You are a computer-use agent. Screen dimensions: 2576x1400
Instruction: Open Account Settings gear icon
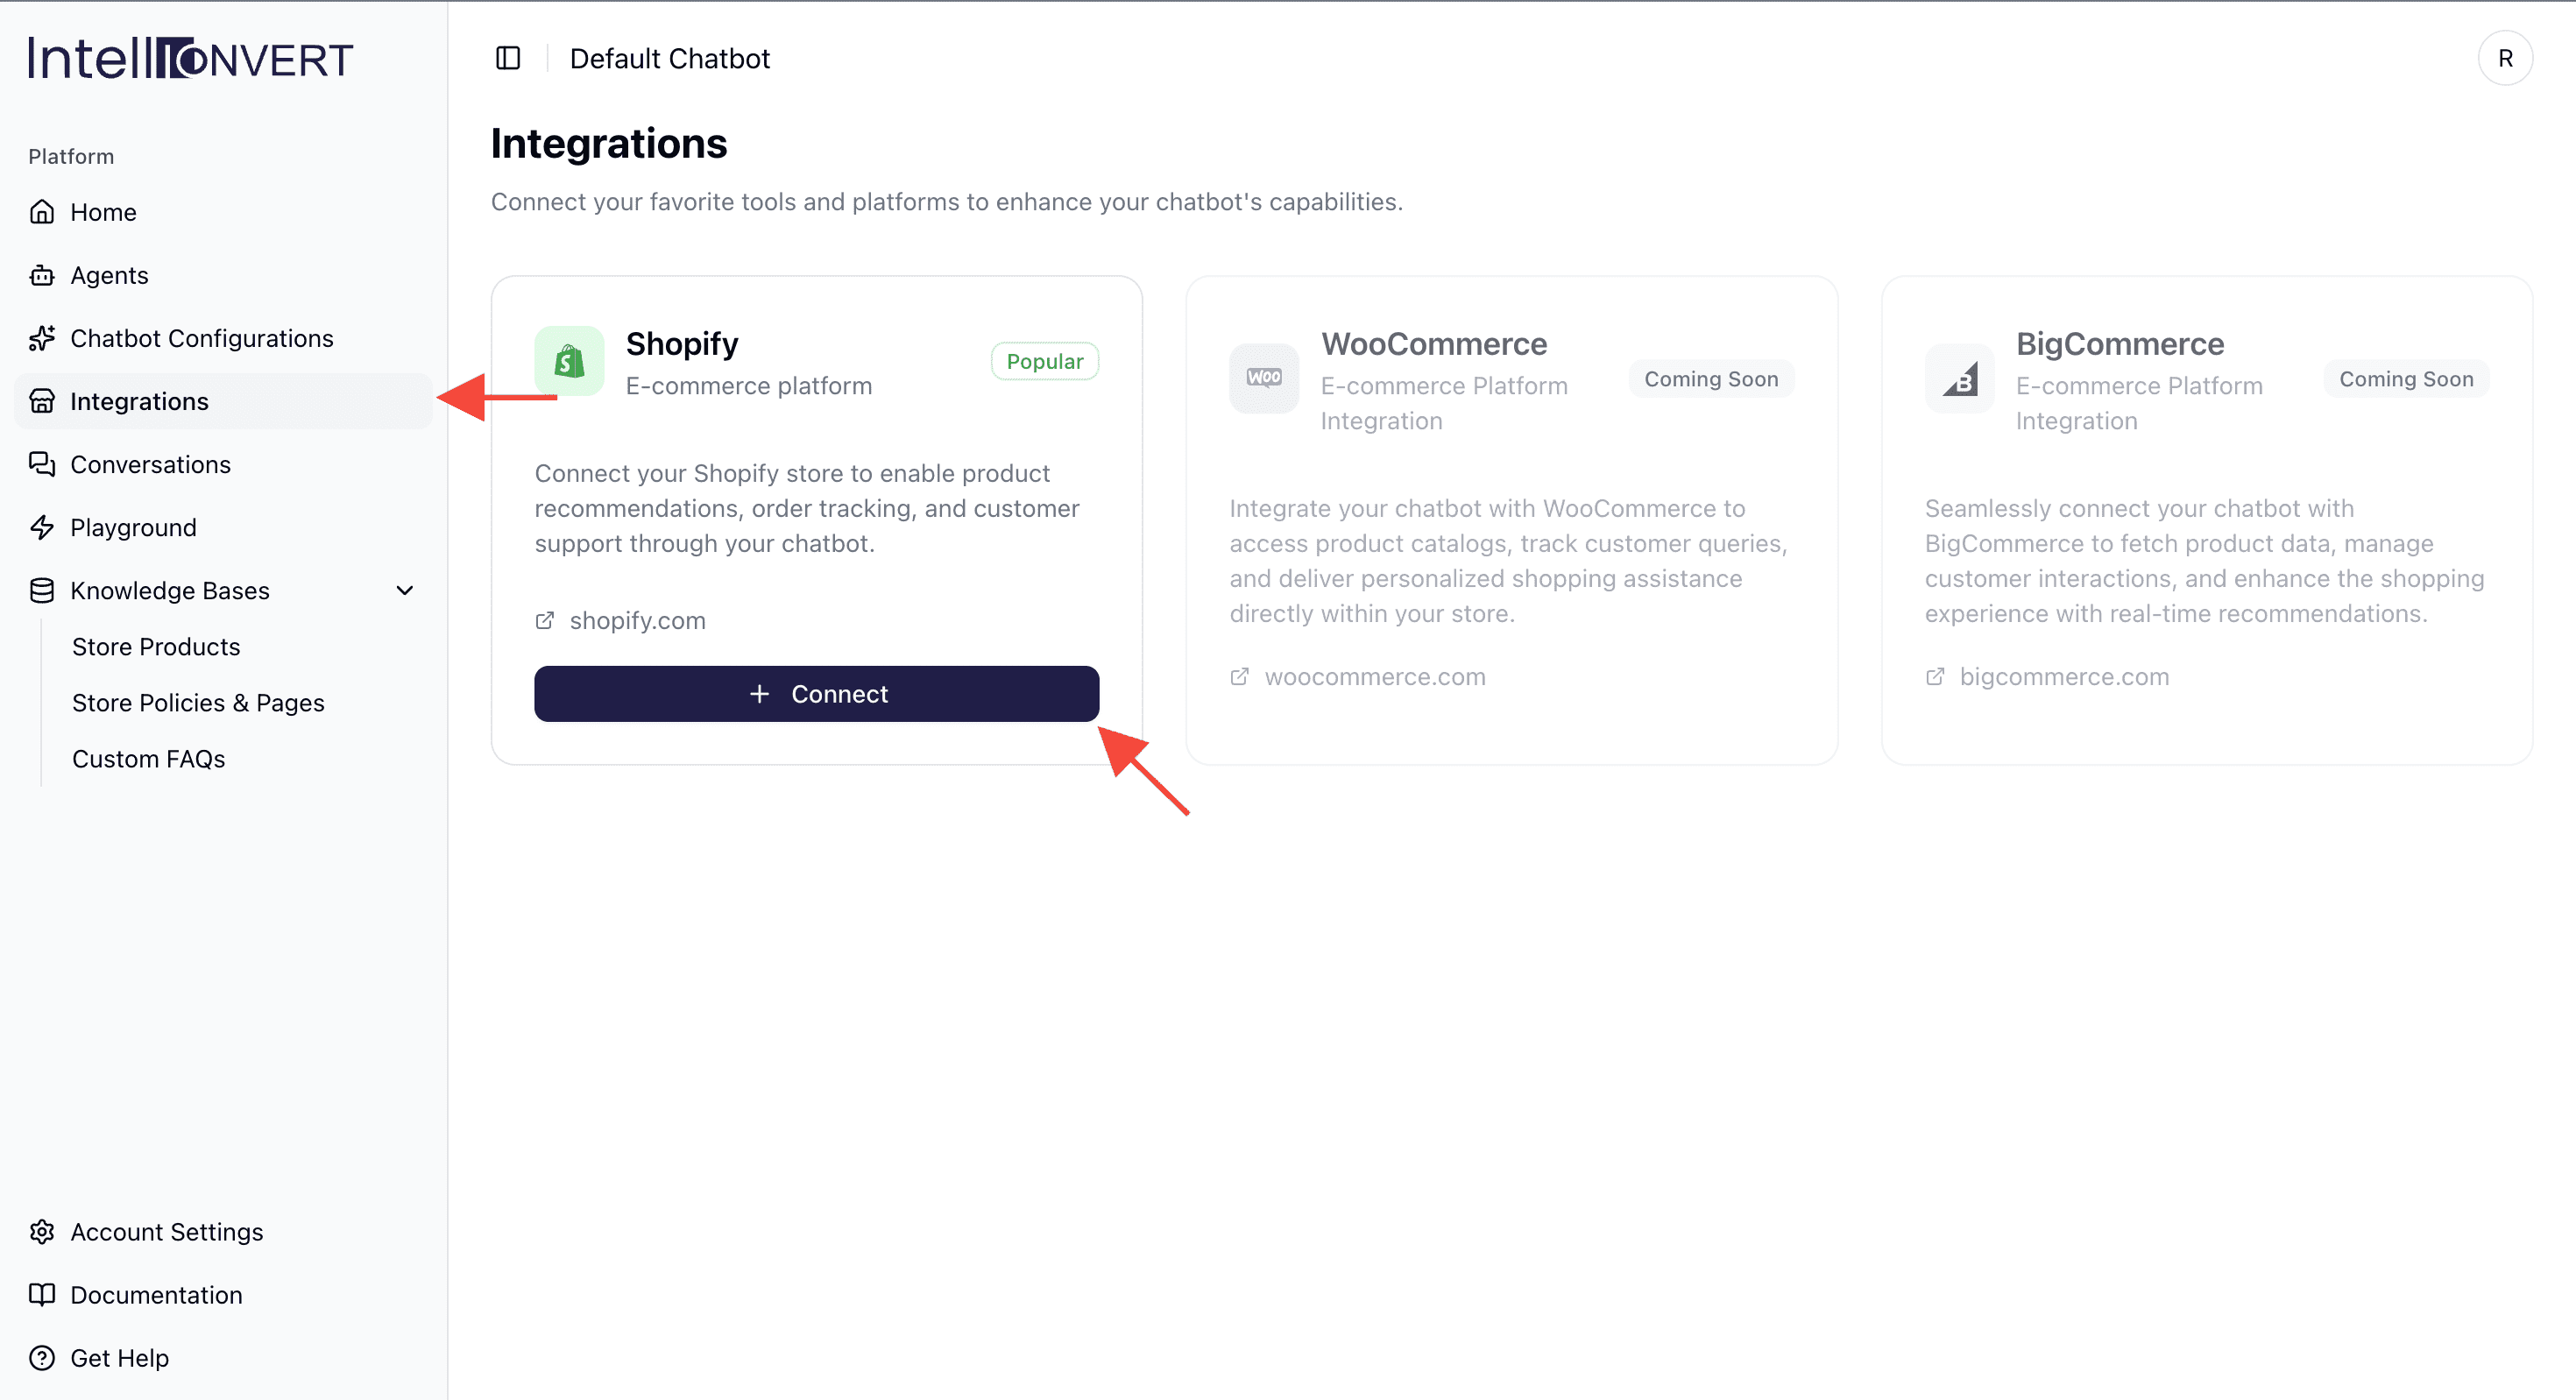coord(42,1232)
